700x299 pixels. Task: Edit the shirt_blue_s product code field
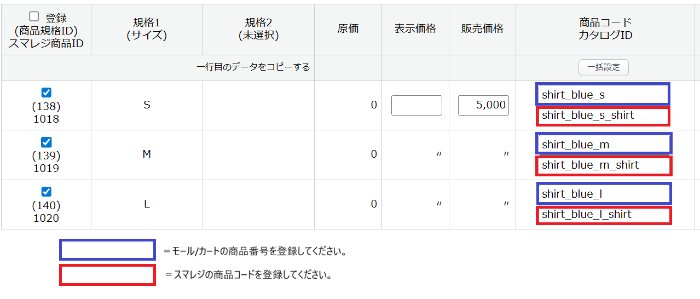point(603,95)
